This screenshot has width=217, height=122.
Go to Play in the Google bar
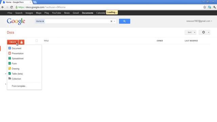click(x=47, y=13)
